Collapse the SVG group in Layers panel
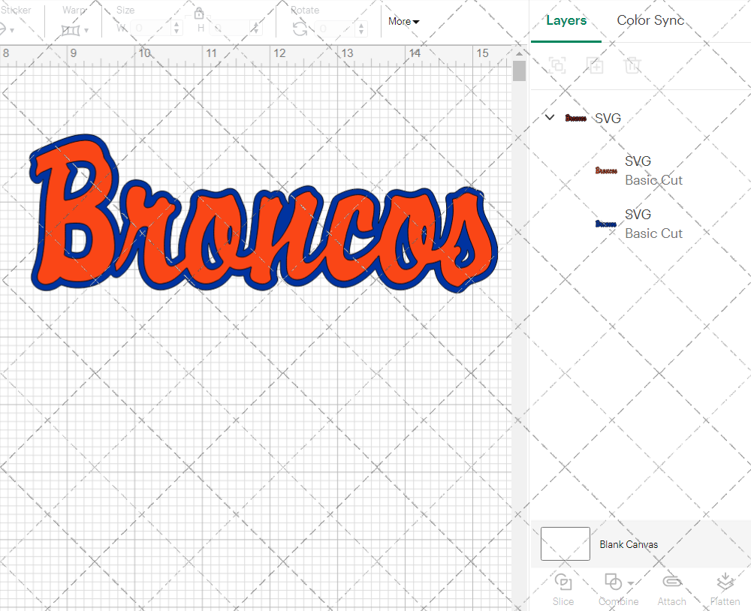The width and height of the screenshot is (751, 611). (549, 117)
